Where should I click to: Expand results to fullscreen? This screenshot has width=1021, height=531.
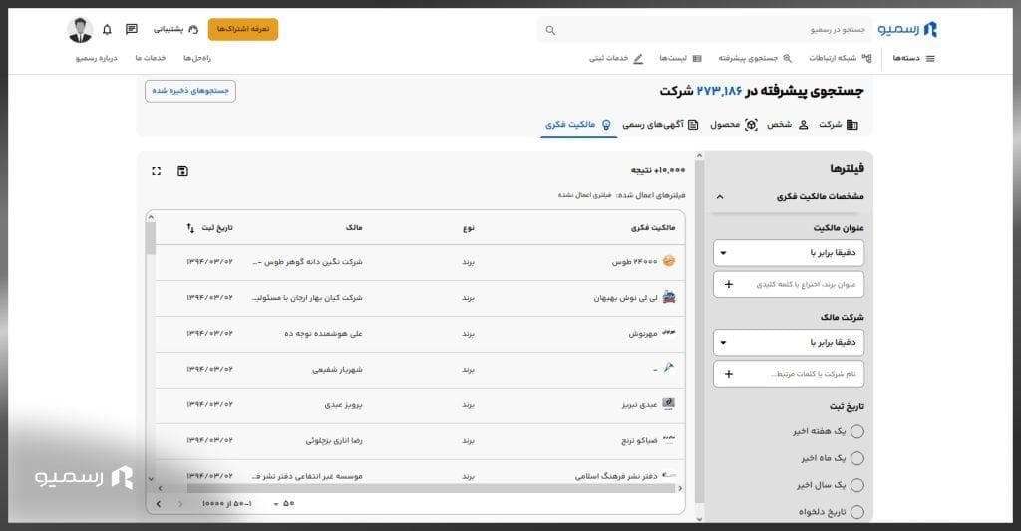[x=157, y=171]
